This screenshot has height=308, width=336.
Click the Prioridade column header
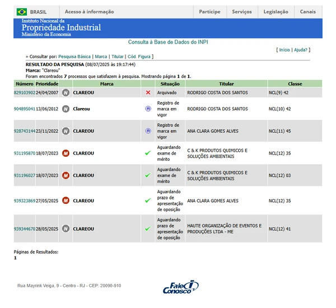click(x=47, y=84)
